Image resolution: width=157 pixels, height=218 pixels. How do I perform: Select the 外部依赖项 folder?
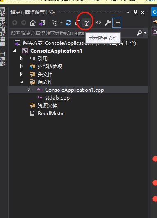[50, 67]
